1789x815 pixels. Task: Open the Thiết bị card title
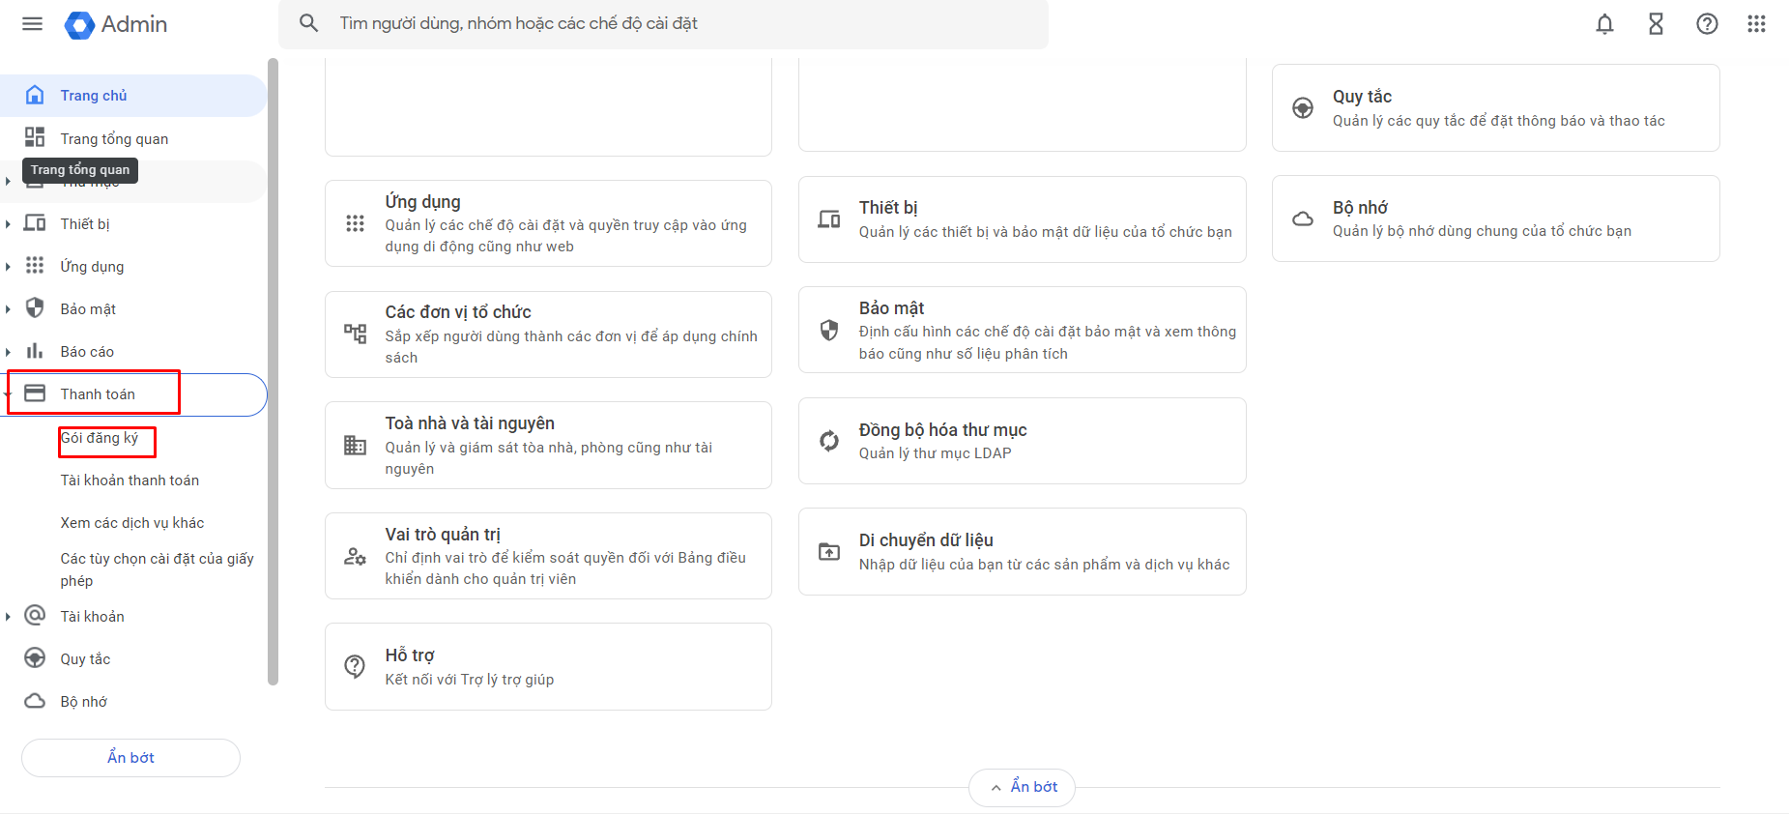coord(888,208)
